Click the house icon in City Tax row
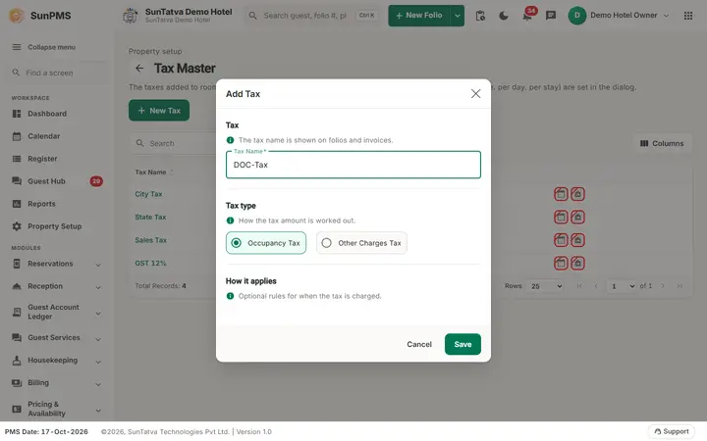This screenshot has width=707, height=441. point(577,194)
